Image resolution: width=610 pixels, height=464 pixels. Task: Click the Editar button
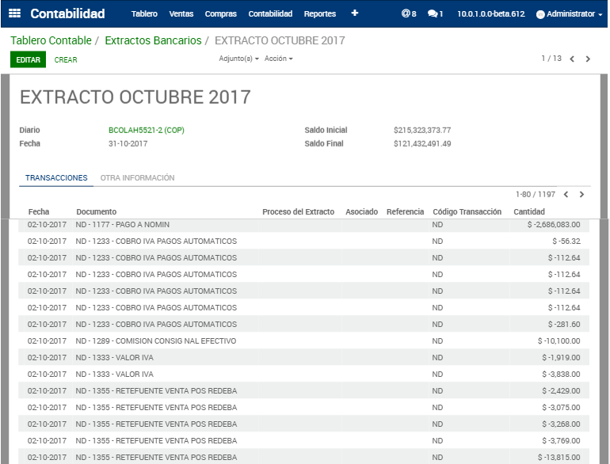click(29, 60)
